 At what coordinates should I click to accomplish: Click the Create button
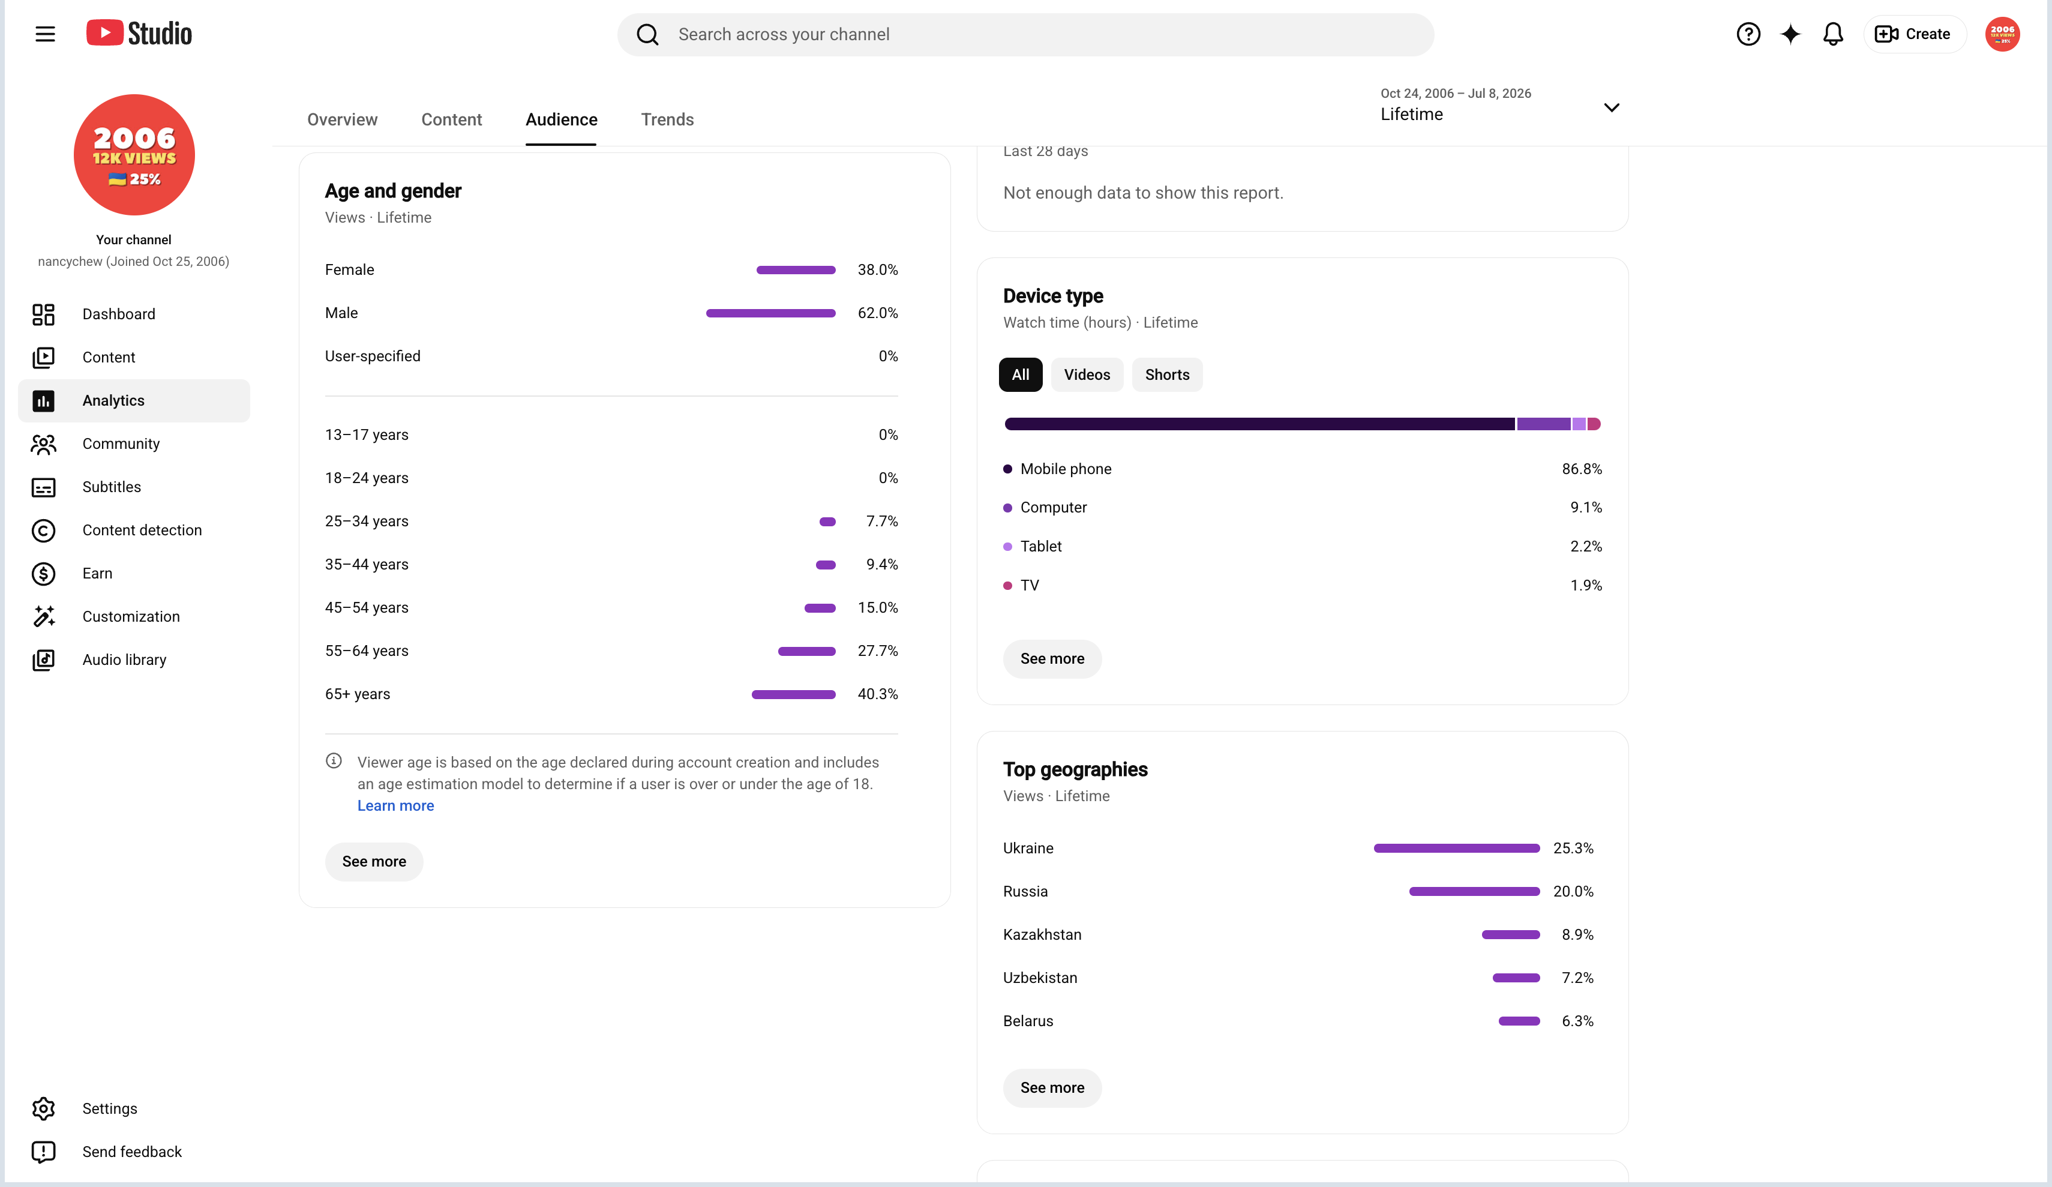click(x=1913, y=34)
